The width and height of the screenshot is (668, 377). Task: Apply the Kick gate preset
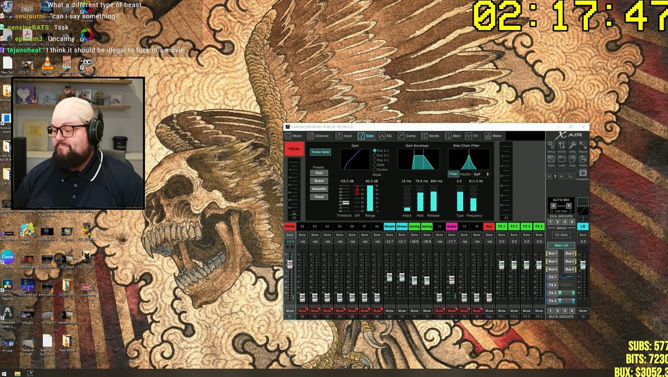pos(319,173)
